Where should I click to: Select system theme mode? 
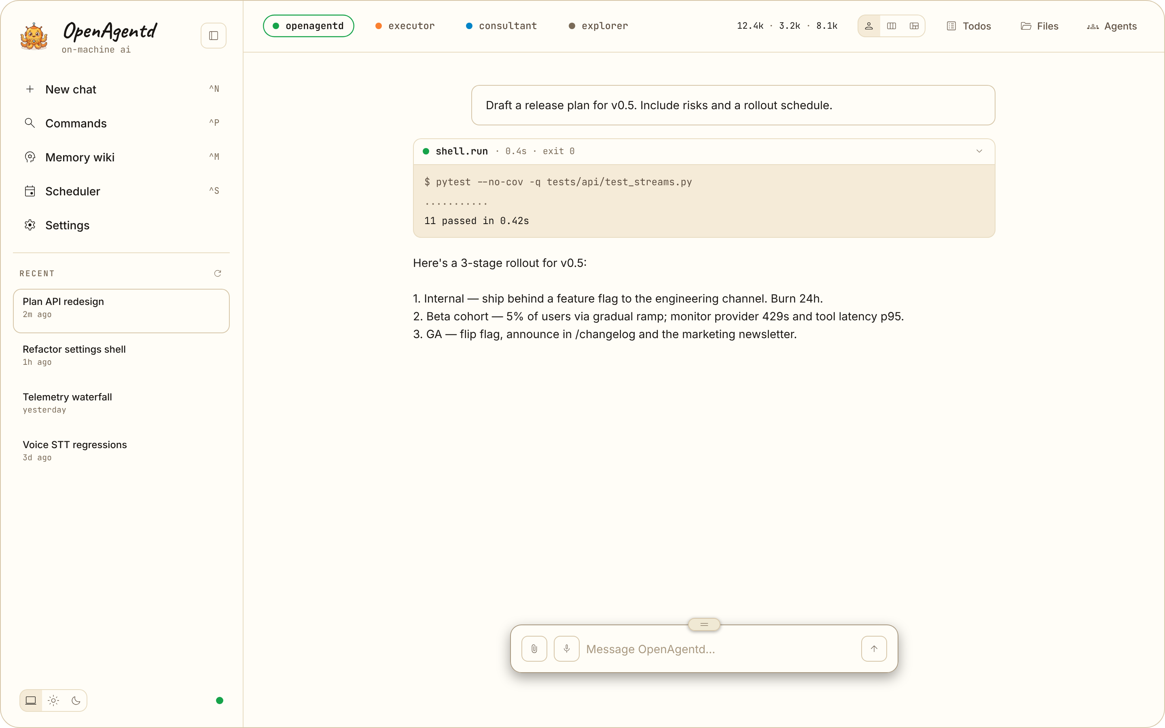[x=31, y=700]
